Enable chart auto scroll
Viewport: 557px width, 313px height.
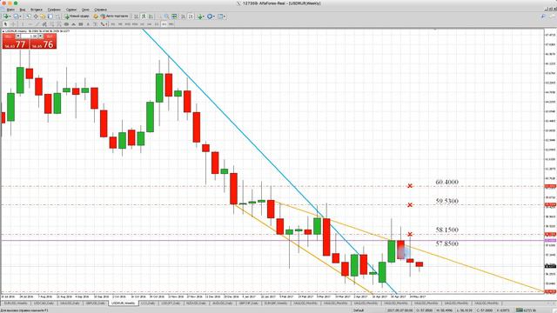[x=183, y=17]
